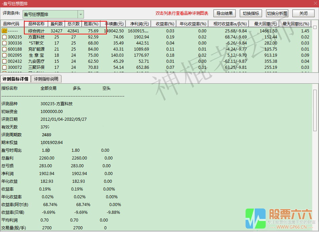Click the small box above the list scrollbar
Image resolution: width=319 pixels, height=232 pixels.
tap(315, 27)
